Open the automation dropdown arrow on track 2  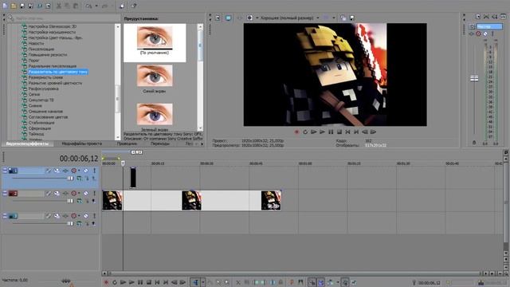(x=79, y=193)
